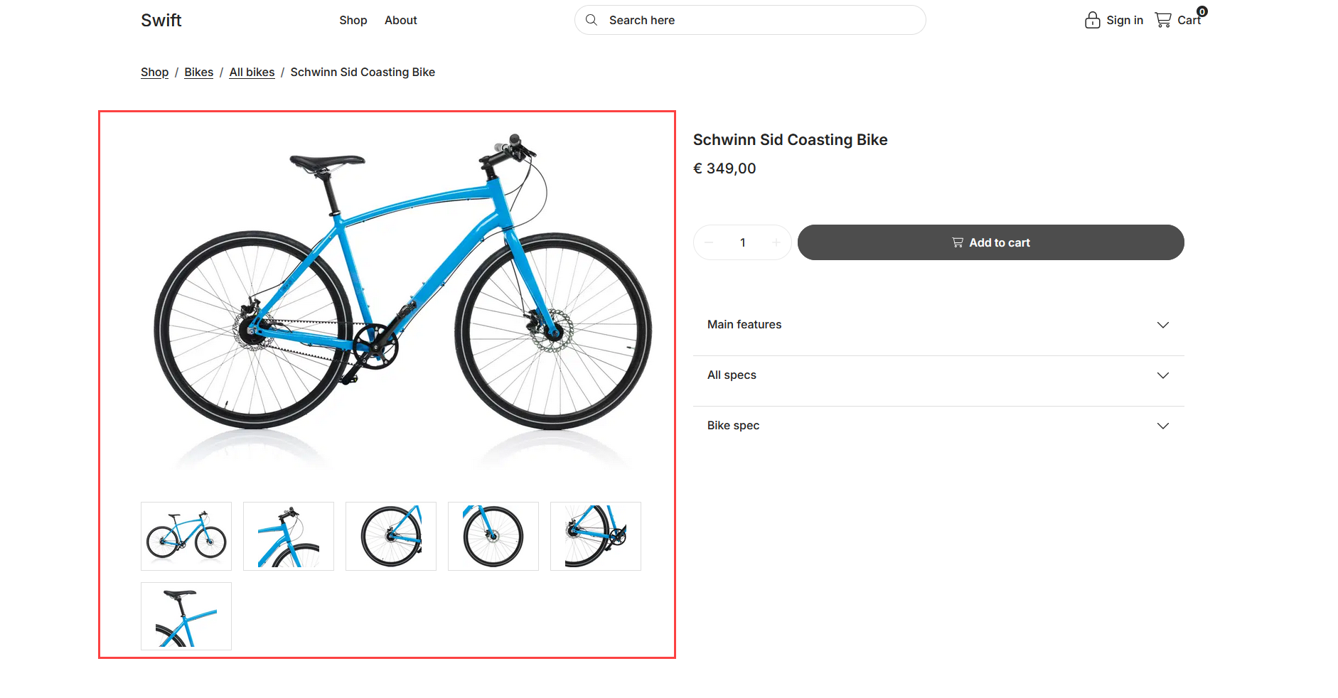Select the handlebar close-up thumbnail

pyautogui.click(x=289, y=536)
